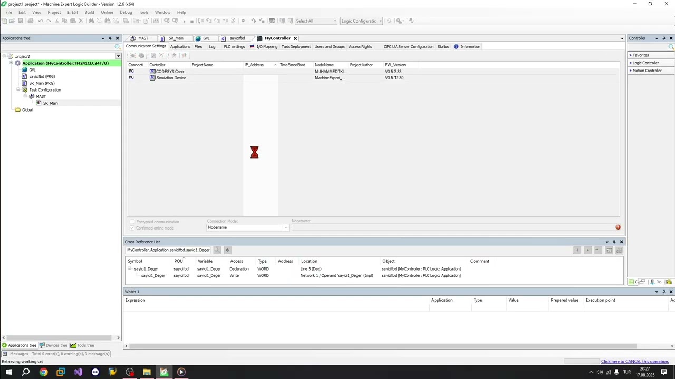Open the Task Deployment tab
The image size is (675, 379).
[x=296, y=47]
